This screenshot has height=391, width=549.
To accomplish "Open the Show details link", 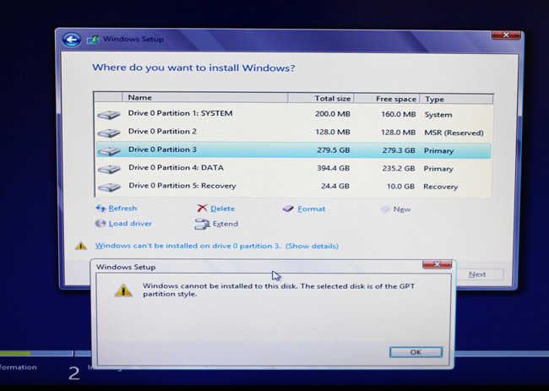I will (x=312, y=246).
